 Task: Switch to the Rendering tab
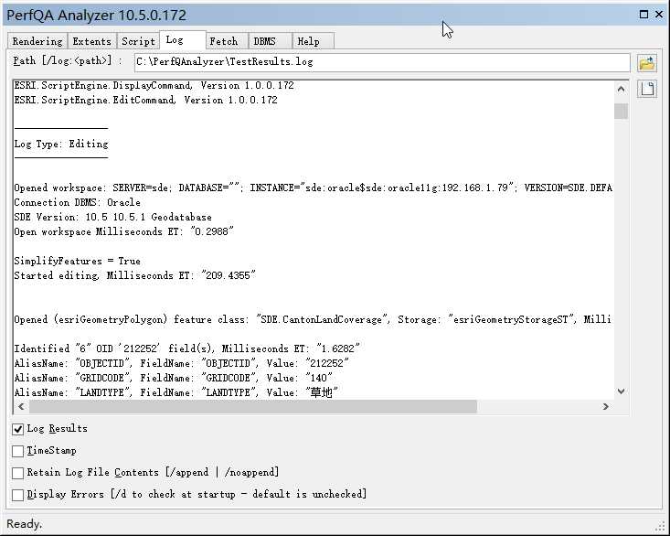pyautogui.click(x=37, y=41)
